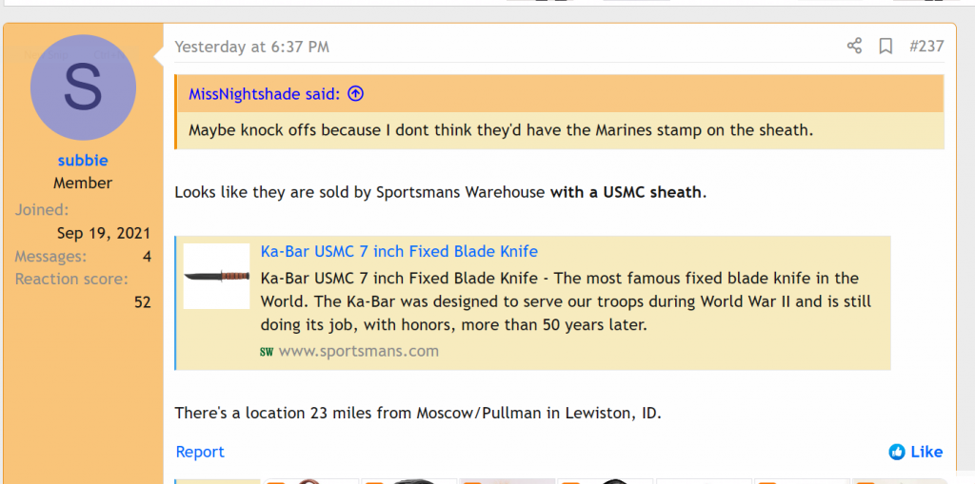This screenshot has width=975, height=484.
Task: Click the www.sportsmans.com site link
Action: [359, 351]
